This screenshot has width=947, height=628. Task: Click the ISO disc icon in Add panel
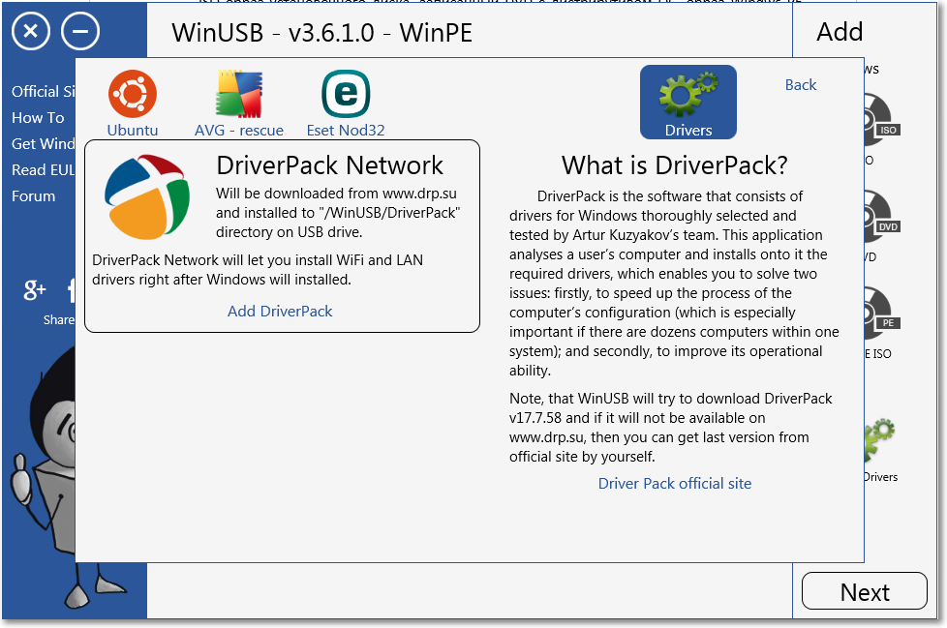[x=882, y=119]
